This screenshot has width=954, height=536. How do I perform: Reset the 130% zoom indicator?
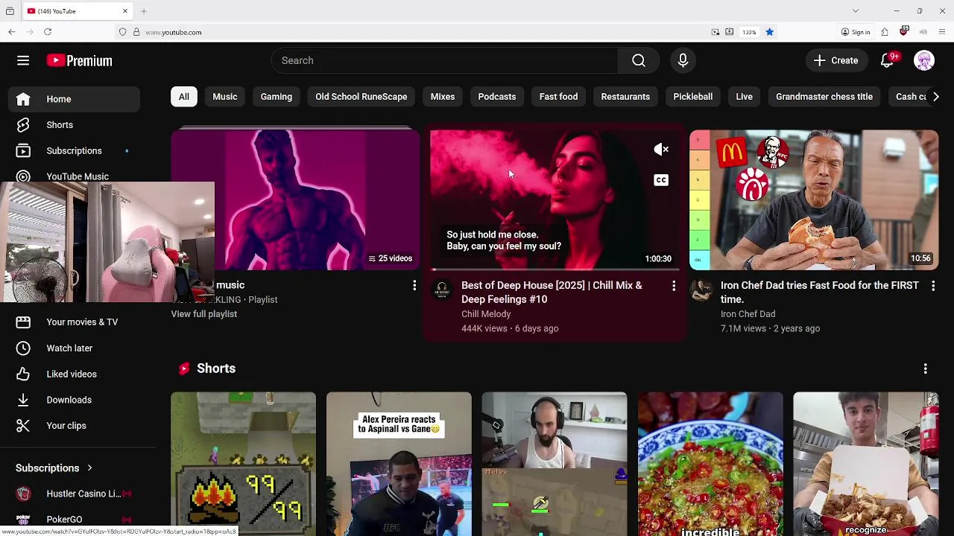point(749,32)
